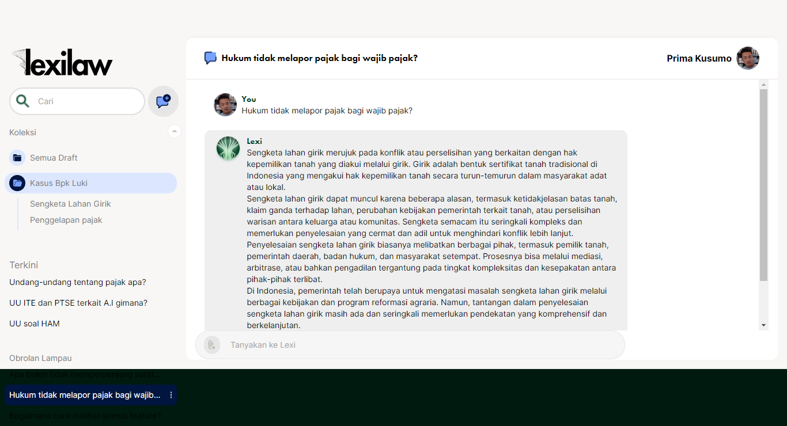Click the lexilaw logo
This screenshot has height=426, width=787.
[62, 62]
